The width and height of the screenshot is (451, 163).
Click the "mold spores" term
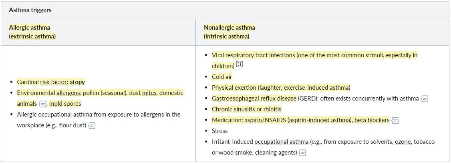pyautogui.click(x=65, y=103)
